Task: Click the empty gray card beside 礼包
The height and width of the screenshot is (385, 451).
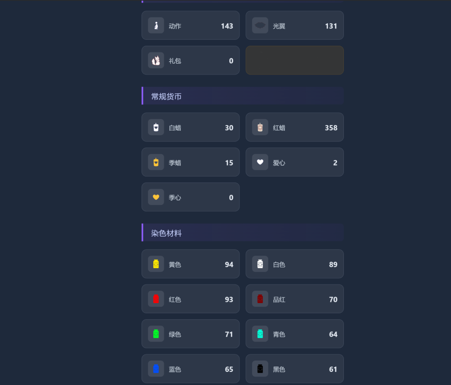Action: tap(295, 60)
